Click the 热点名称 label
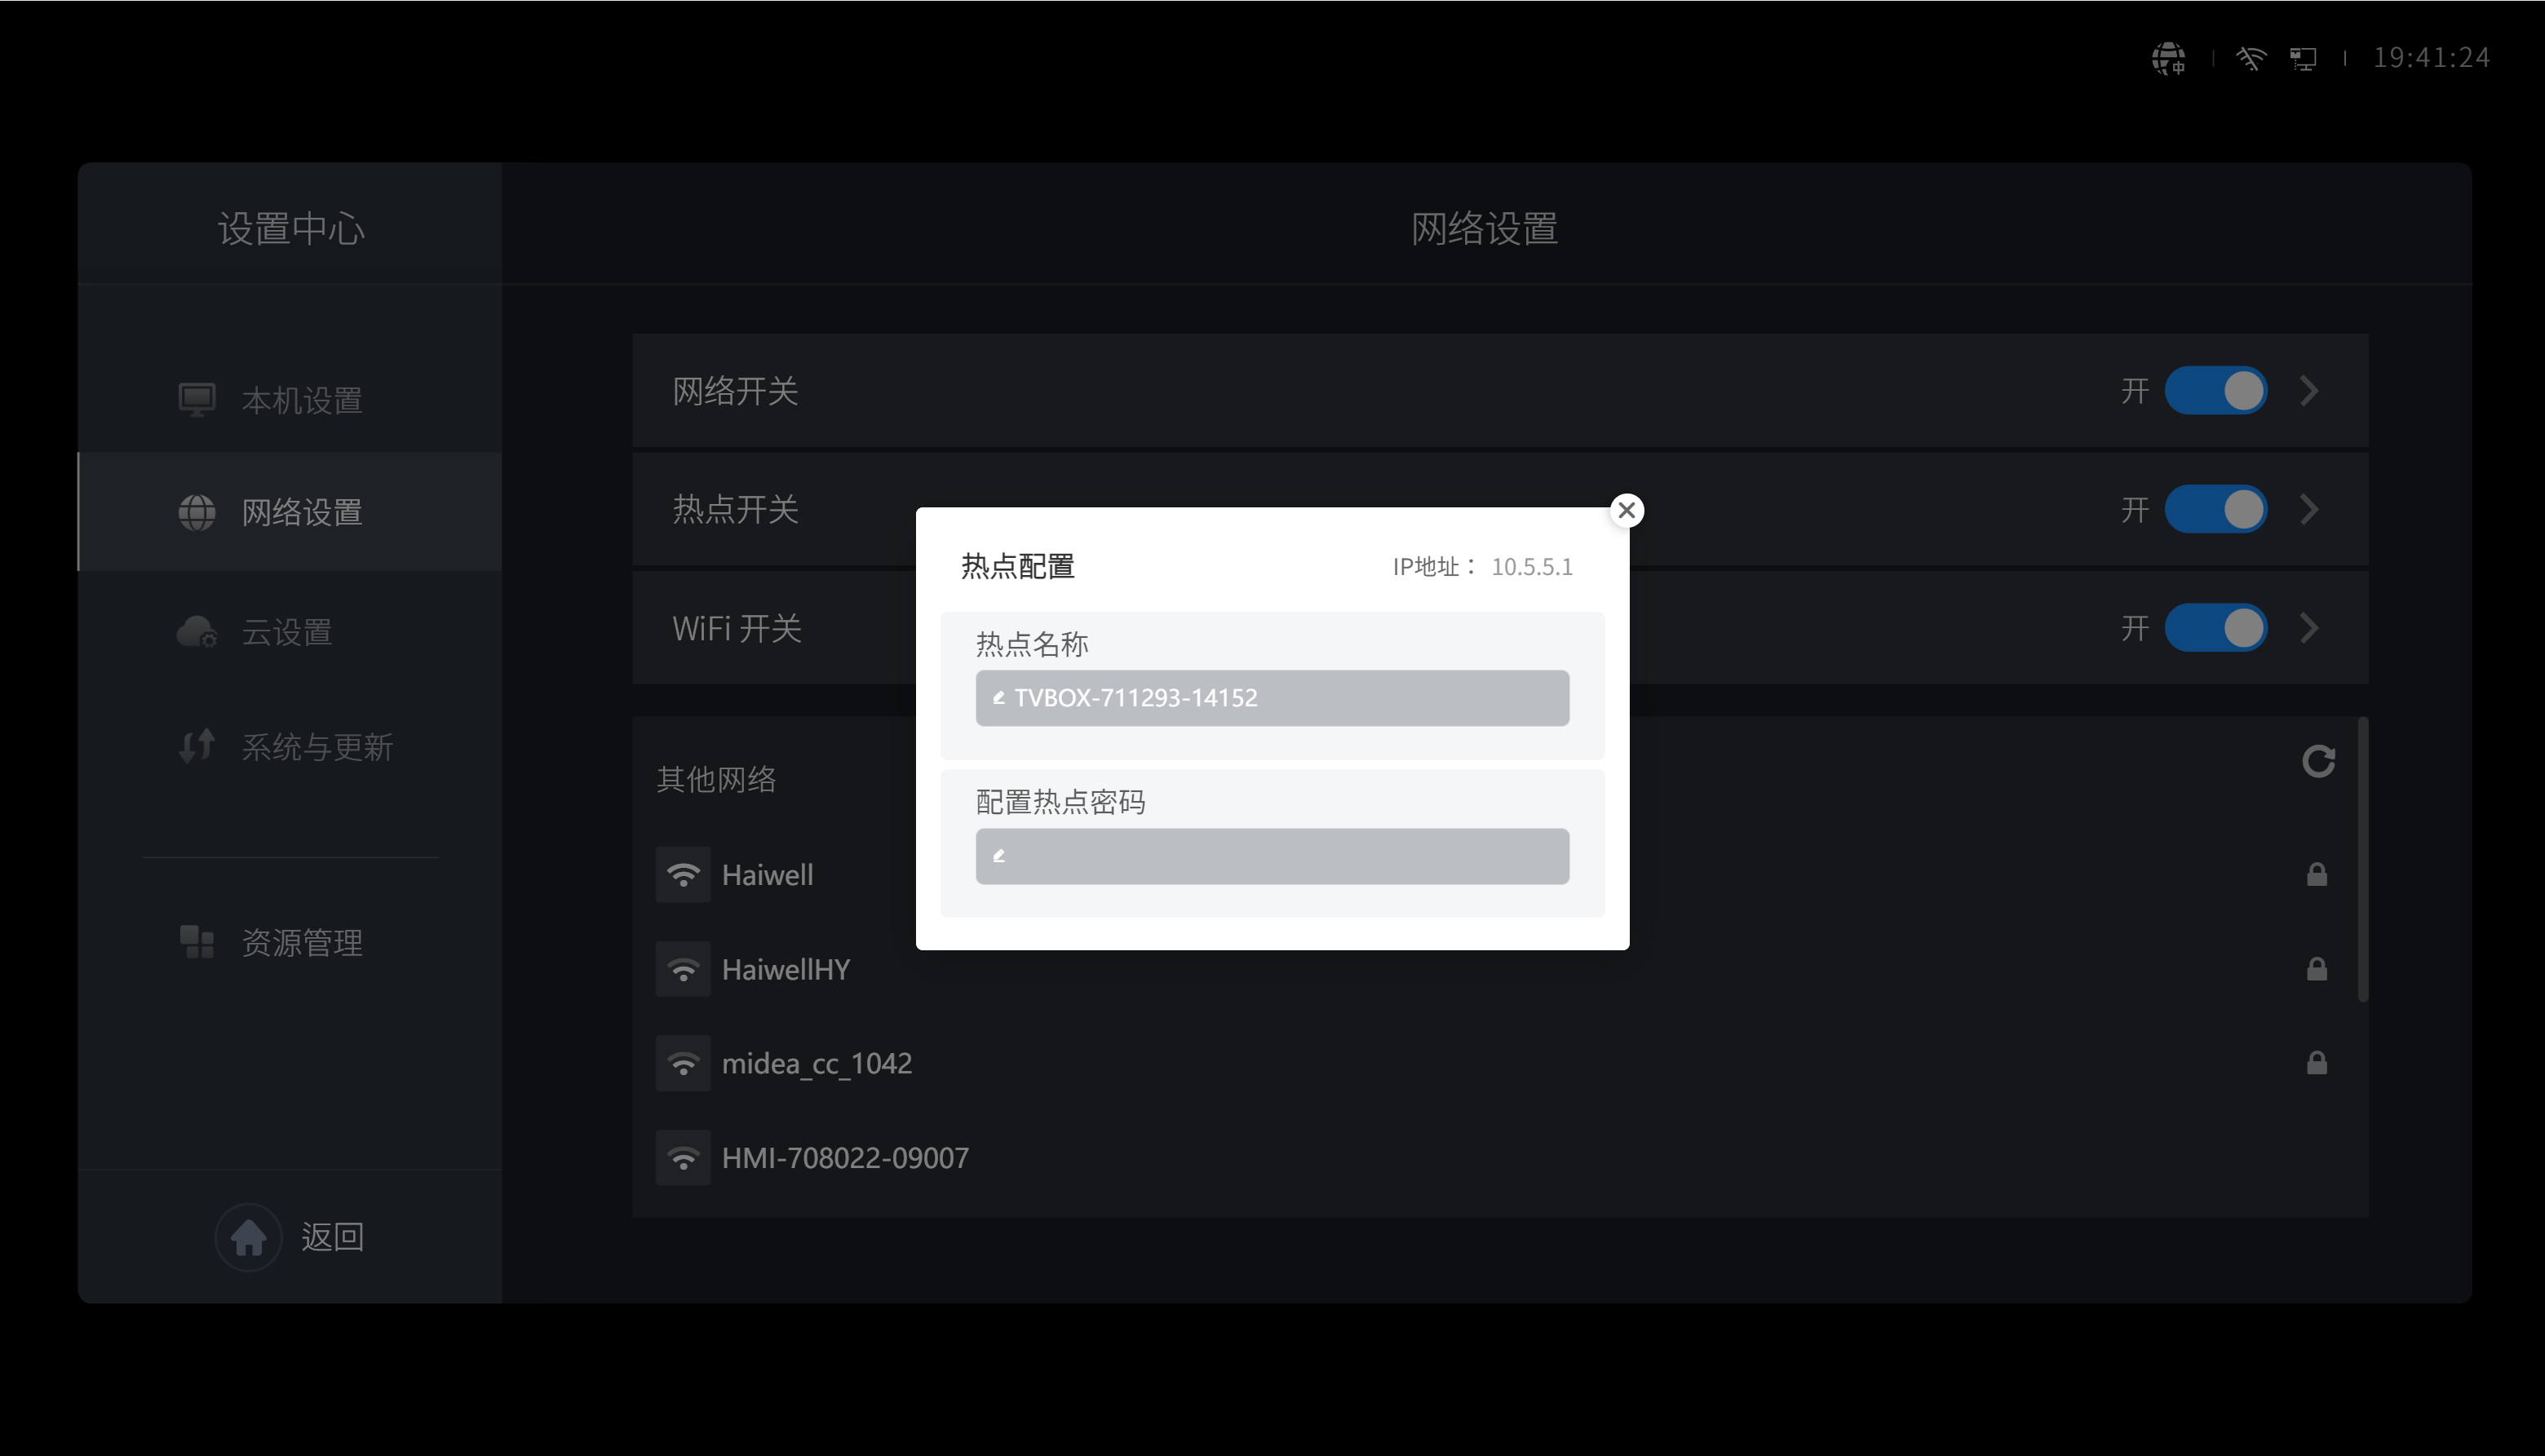Image resolution: width=2545 pixels, height=1456 pixels. tap(1031, 644)
